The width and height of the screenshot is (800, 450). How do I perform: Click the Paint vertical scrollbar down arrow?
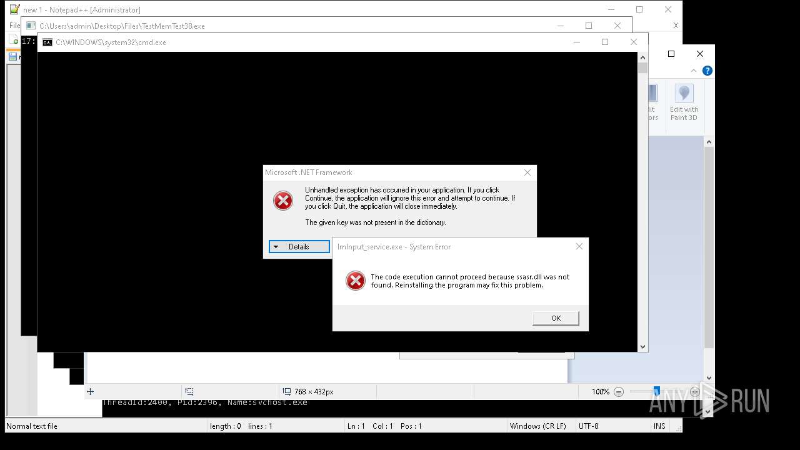click(709, 377)
